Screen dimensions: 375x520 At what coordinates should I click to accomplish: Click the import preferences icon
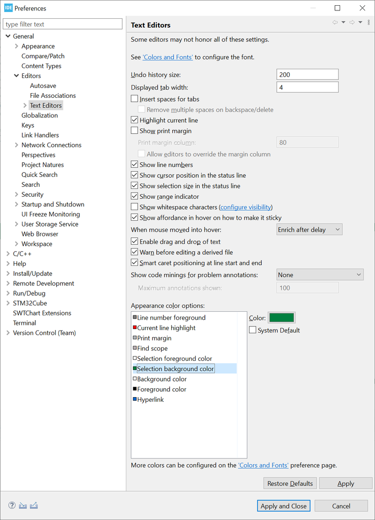[x=22, y=505]
